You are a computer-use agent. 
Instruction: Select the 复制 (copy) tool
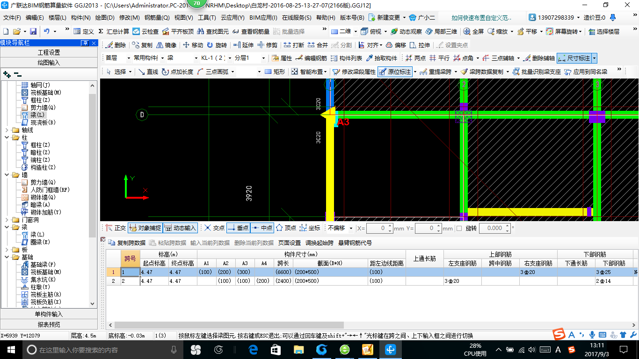click(x=142, y=45)
